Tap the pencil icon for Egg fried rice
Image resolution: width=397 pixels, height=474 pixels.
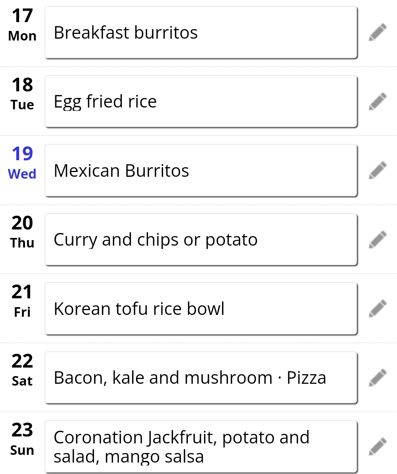[x=378, y=101]
